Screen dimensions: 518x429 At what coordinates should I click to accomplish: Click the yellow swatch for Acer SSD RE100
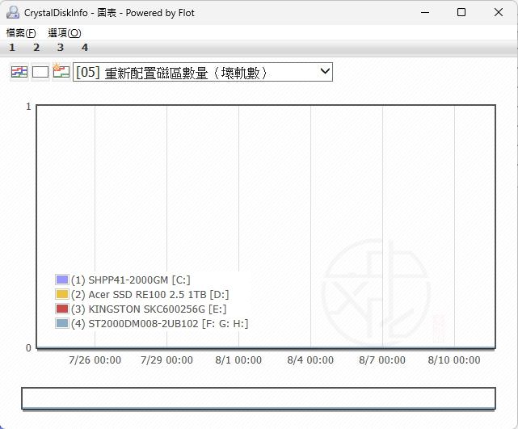(62, 294)
